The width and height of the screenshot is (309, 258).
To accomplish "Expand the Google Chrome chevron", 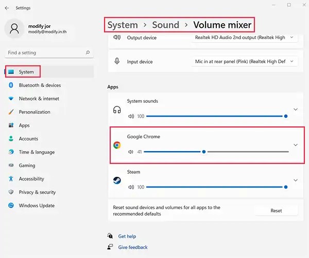I will 296,145.
